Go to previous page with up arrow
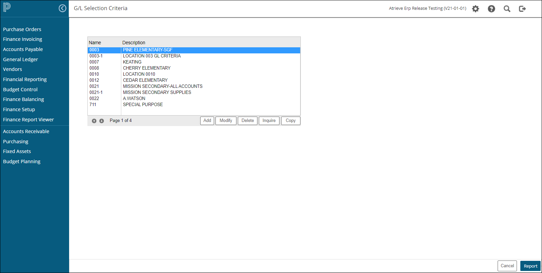 (94, 121)
